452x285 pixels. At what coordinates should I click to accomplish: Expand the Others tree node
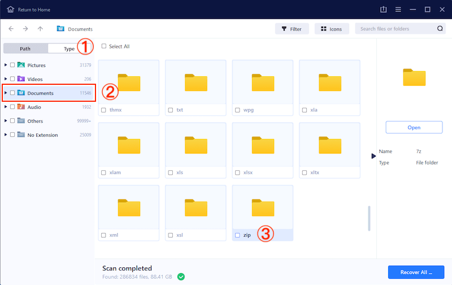pos(6,120)
